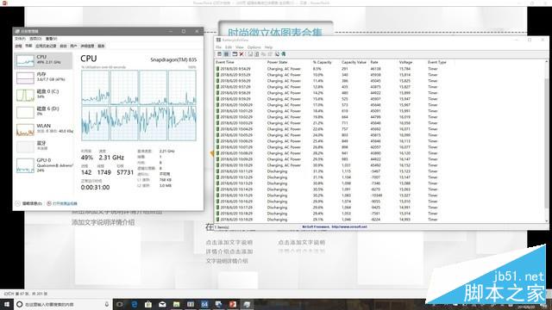
Task: Open View menu in BatteryInfoView
Action: (240, 47)
